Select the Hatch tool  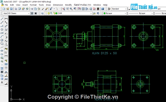[2, 68]
